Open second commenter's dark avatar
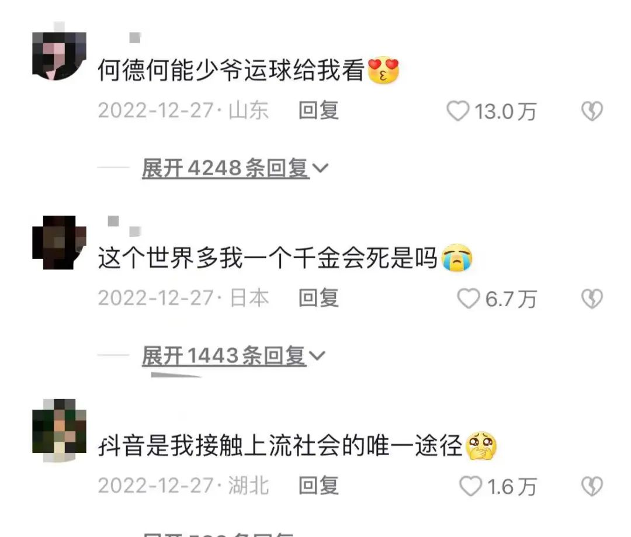 click(x=59, y=242)
